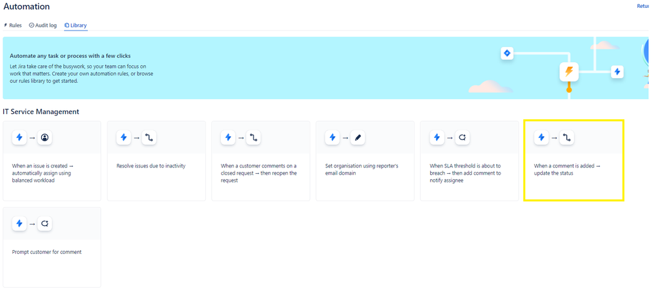
Task: Click the lightning icon on update the status card
Action: [541, 137]
